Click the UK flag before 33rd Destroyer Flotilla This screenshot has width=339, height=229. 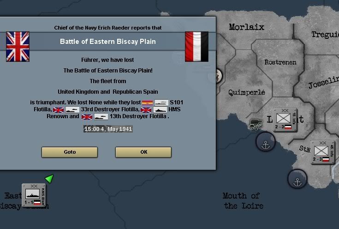coord(59,110)
